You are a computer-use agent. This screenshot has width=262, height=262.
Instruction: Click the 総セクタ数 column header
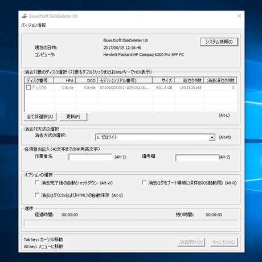189,80
